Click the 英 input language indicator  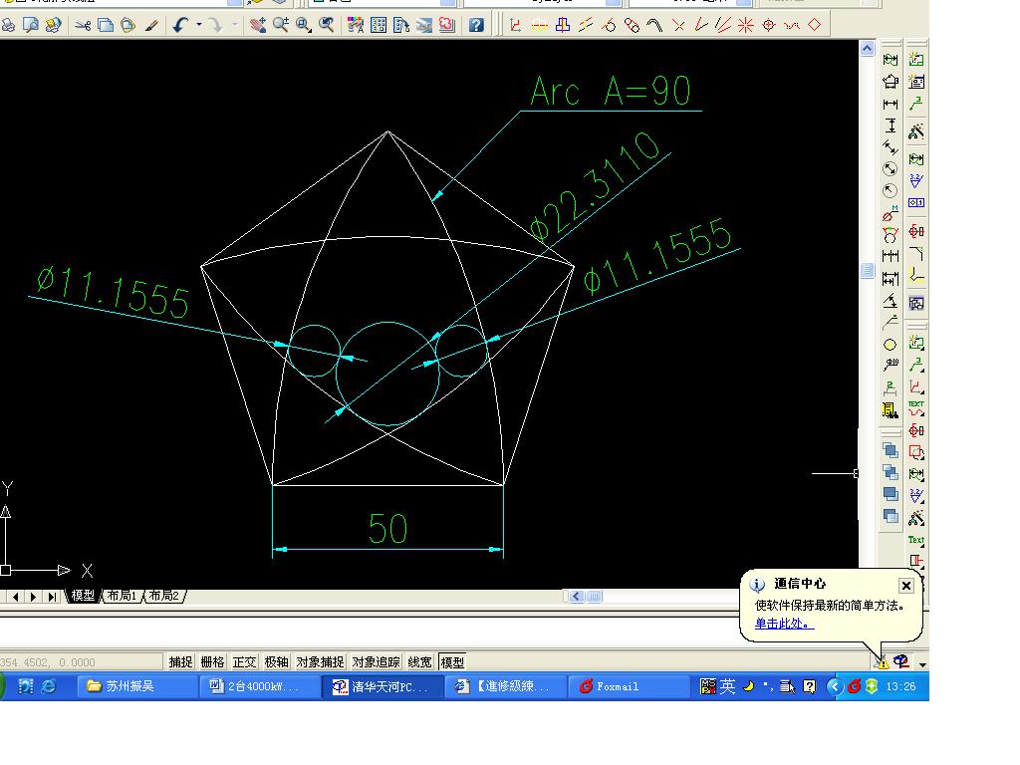pyautogui.click(x=728, y=686)
